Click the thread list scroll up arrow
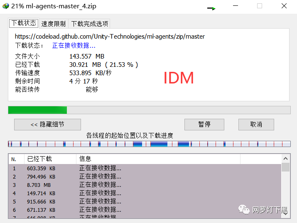Image resolution: width=297 pixels, height=223 pixels. click(286, 159)
